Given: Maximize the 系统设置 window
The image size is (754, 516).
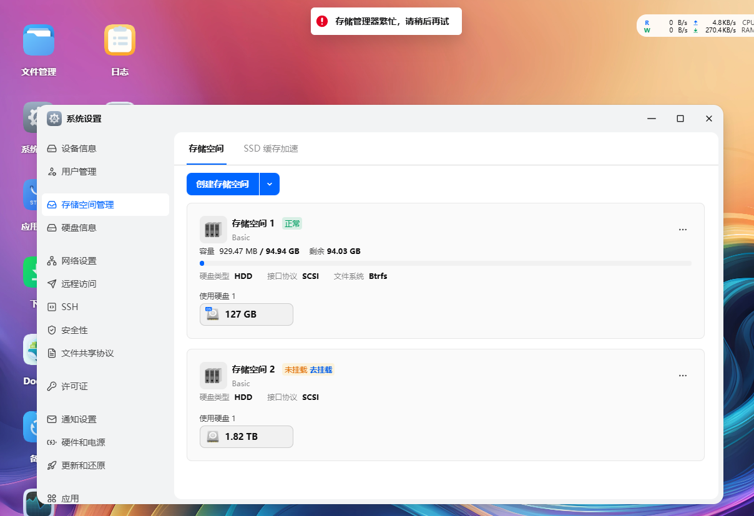Looking at the screenshot, I should [x=680, y=119].
